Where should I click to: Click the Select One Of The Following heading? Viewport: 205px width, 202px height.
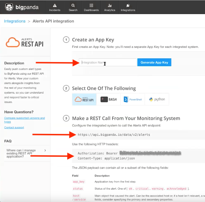click(x=104, y=88)
